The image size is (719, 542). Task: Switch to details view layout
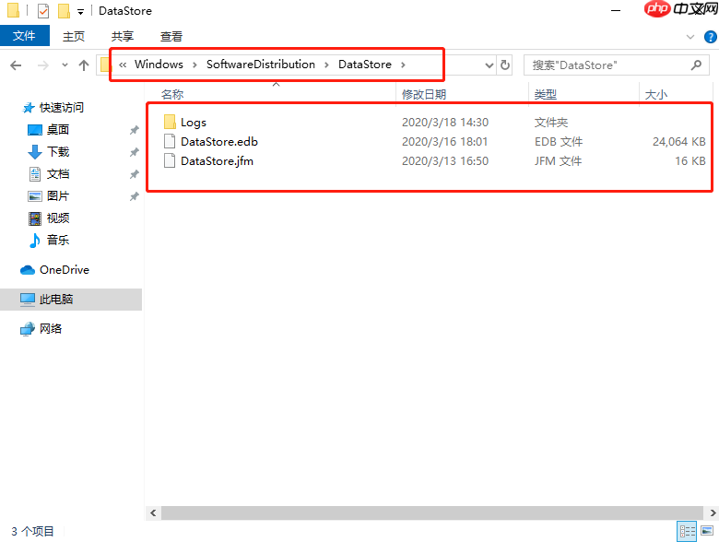click(687, 532)
